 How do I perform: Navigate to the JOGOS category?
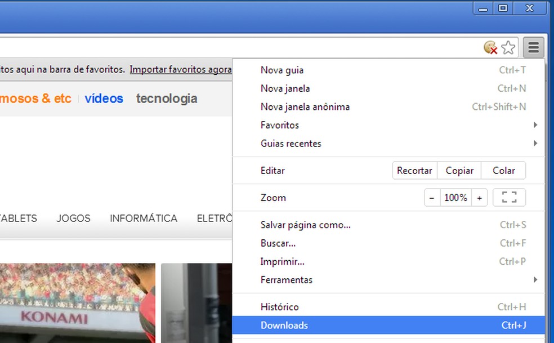[x=73, y=218]
